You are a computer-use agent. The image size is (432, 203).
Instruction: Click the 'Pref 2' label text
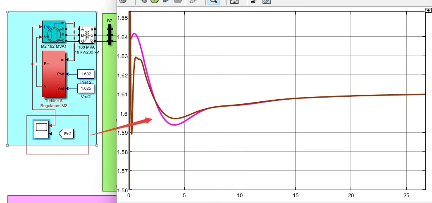coord(86,82)
